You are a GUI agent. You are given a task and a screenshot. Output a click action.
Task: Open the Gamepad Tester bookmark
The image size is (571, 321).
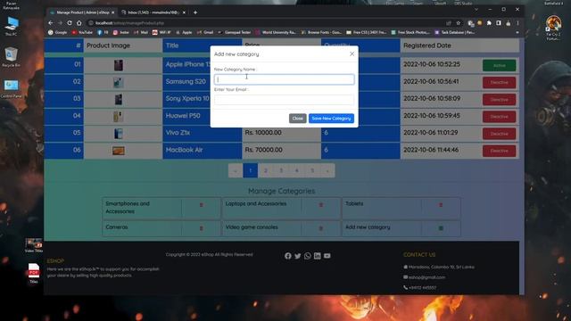234,32
